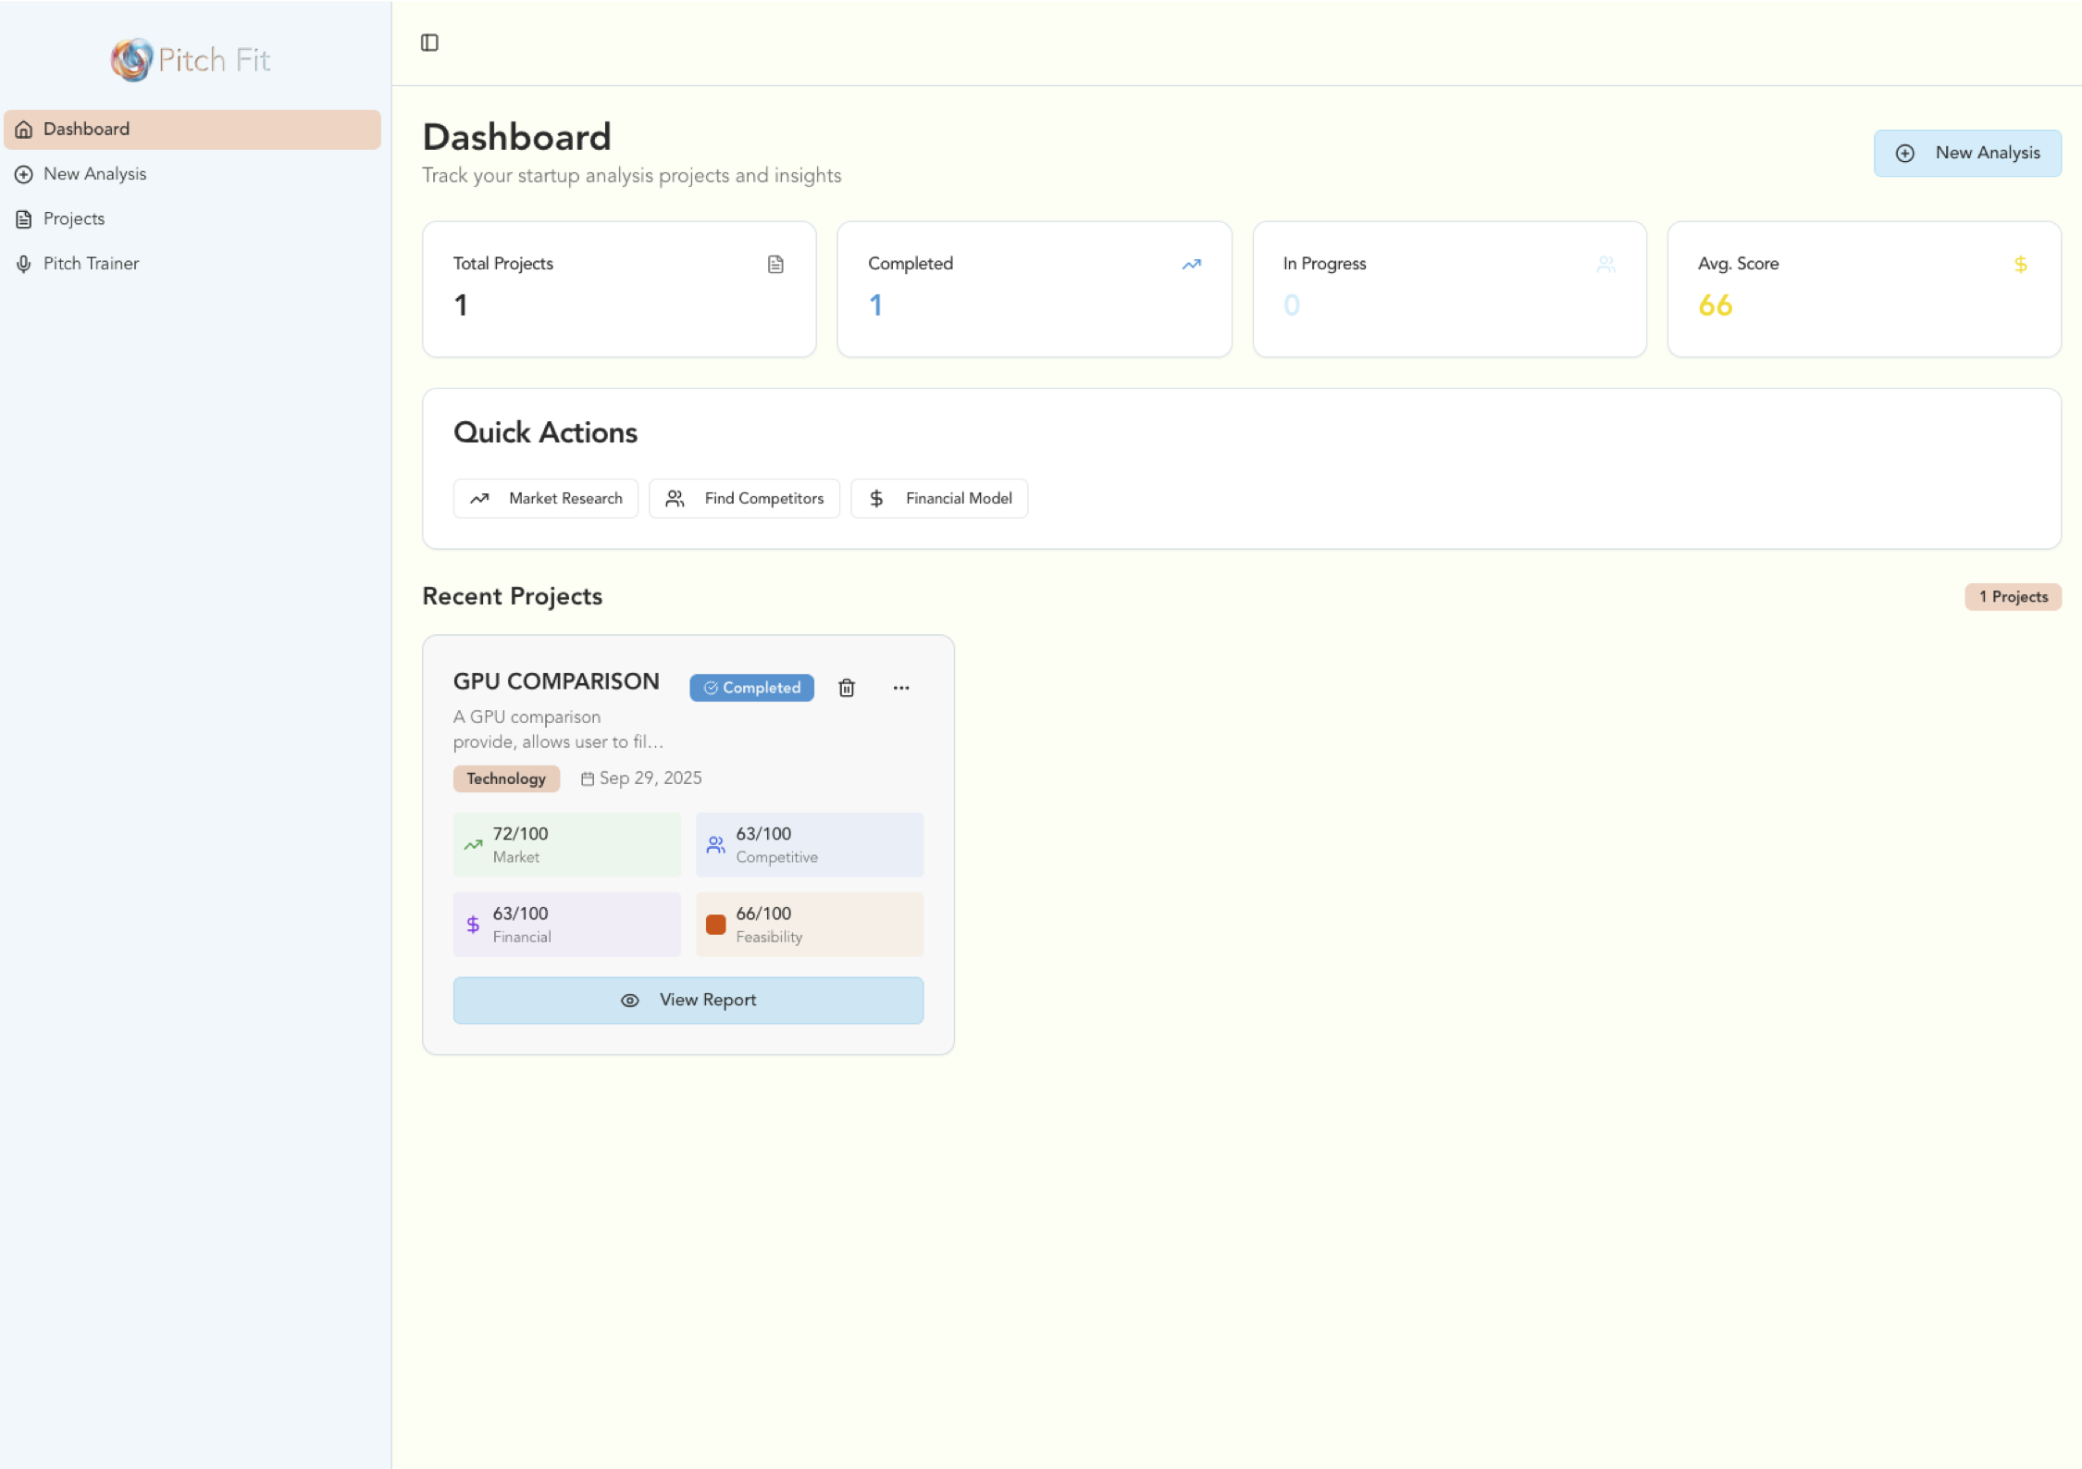This screenshot has width=2082, height=1469.
Task: Select the microphone icon next to Pitch Trainer
Action: pos(23,263)
